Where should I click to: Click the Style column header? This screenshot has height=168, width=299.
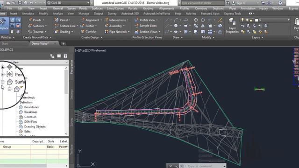51,141
